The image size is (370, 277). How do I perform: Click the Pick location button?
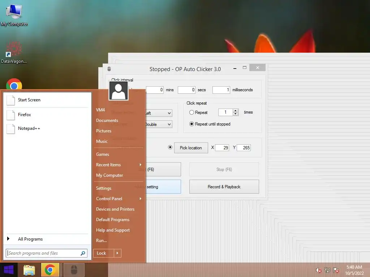coord(191,148)
